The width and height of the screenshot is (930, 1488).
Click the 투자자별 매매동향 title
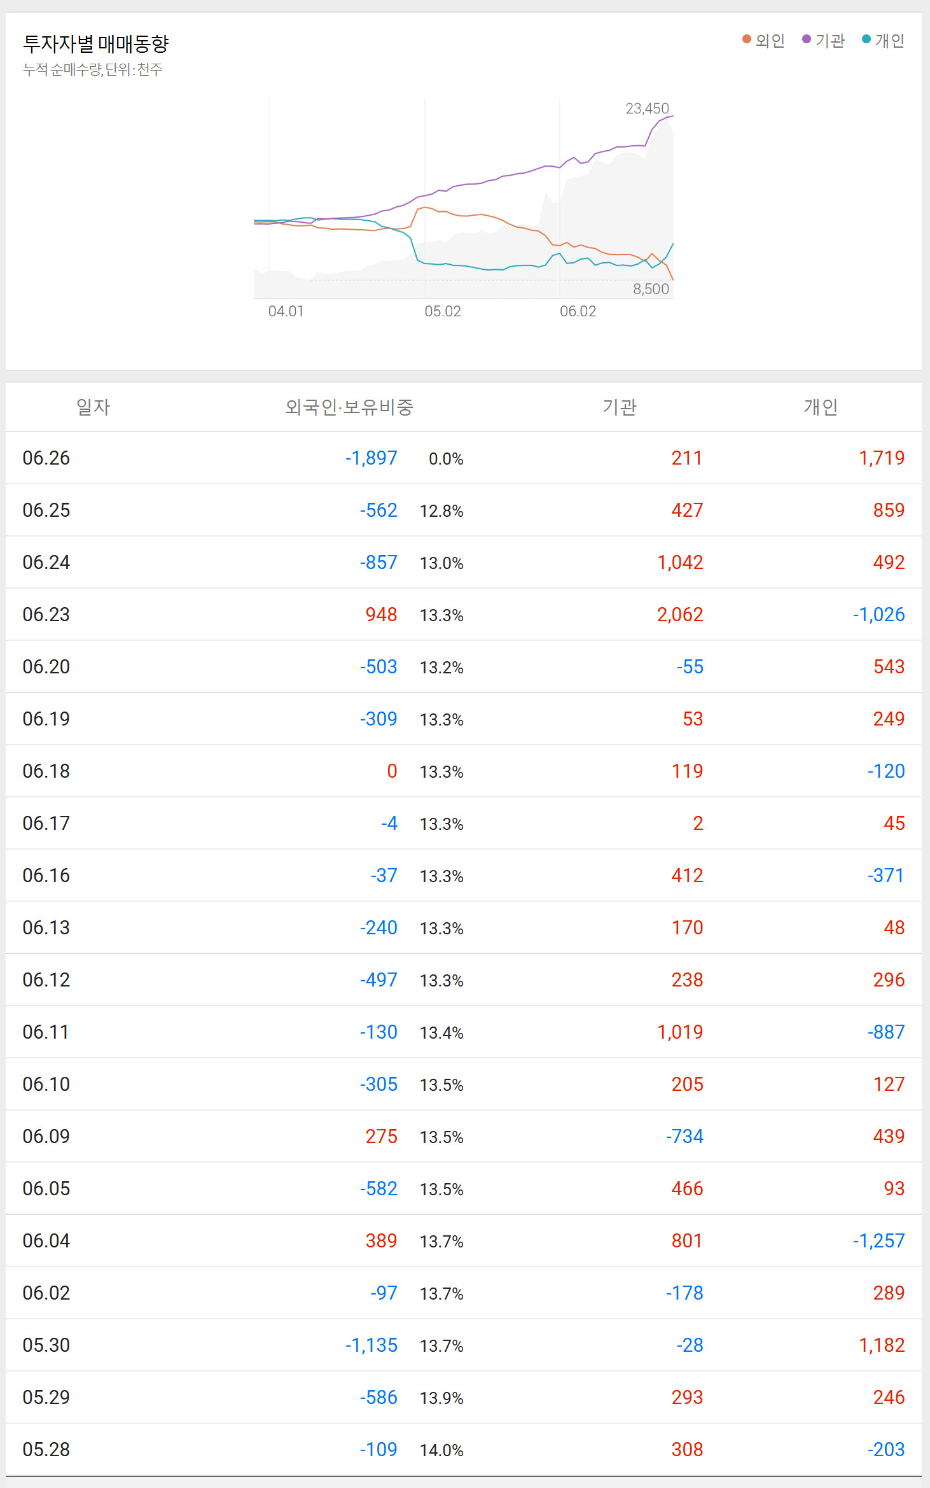(x=96, y=44)
